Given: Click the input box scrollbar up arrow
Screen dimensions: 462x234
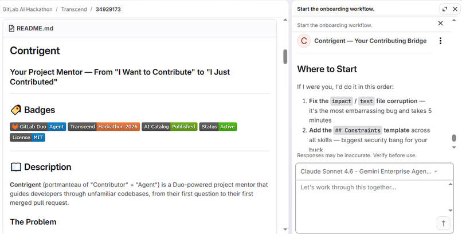Looking at the screenshot, I should tap(451, 184).
